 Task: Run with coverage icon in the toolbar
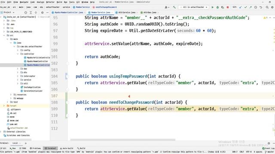point(223,7)
